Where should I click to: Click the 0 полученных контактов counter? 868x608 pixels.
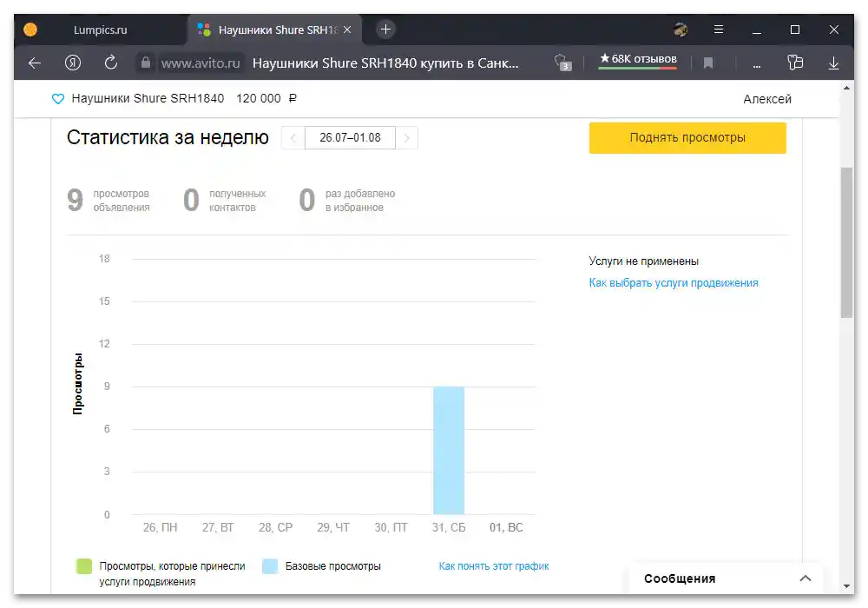224,201
